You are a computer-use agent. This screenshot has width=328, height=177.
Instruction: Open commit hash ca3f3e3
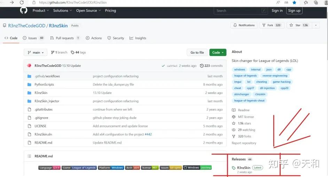(172, 66)
